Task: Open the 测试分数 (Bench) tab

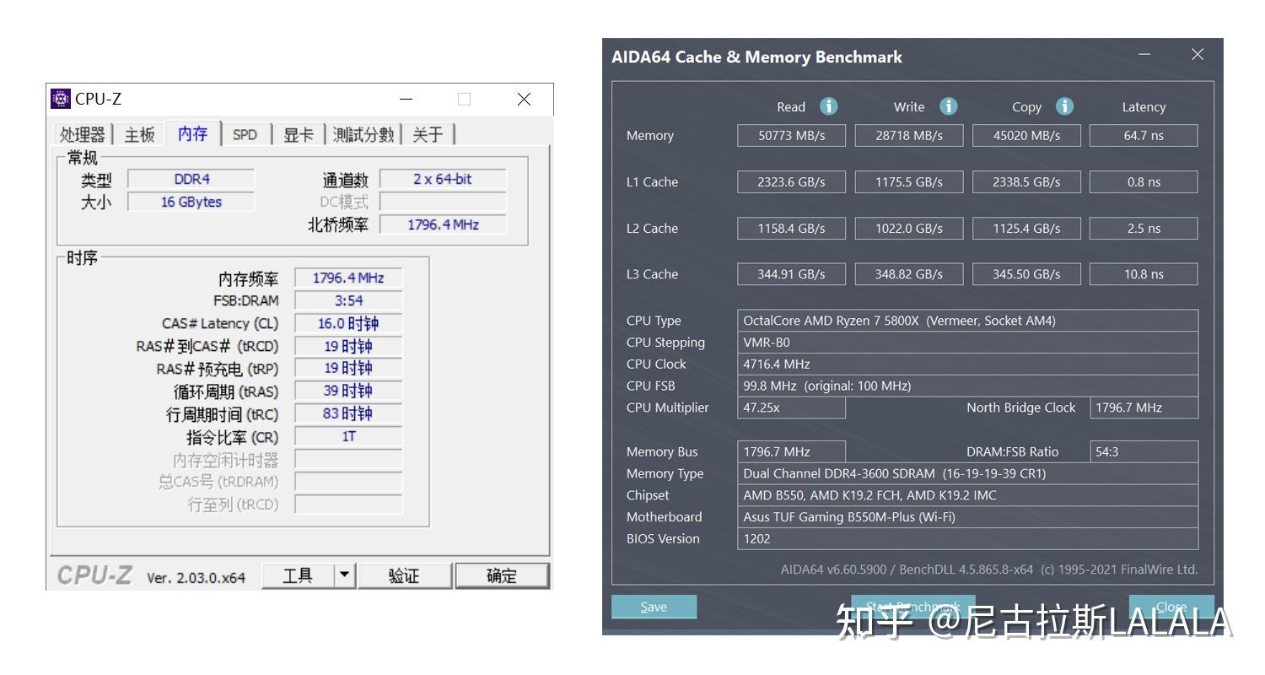Action: click(x=363, y=133)
